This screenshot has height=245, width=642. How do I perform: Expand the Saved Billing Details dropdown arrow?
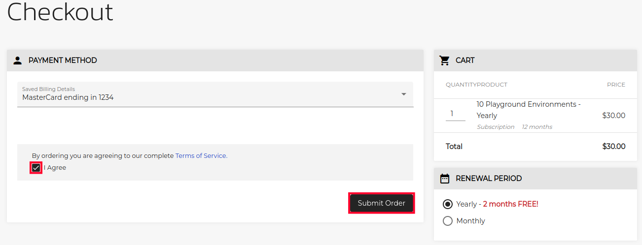[403, 94]
